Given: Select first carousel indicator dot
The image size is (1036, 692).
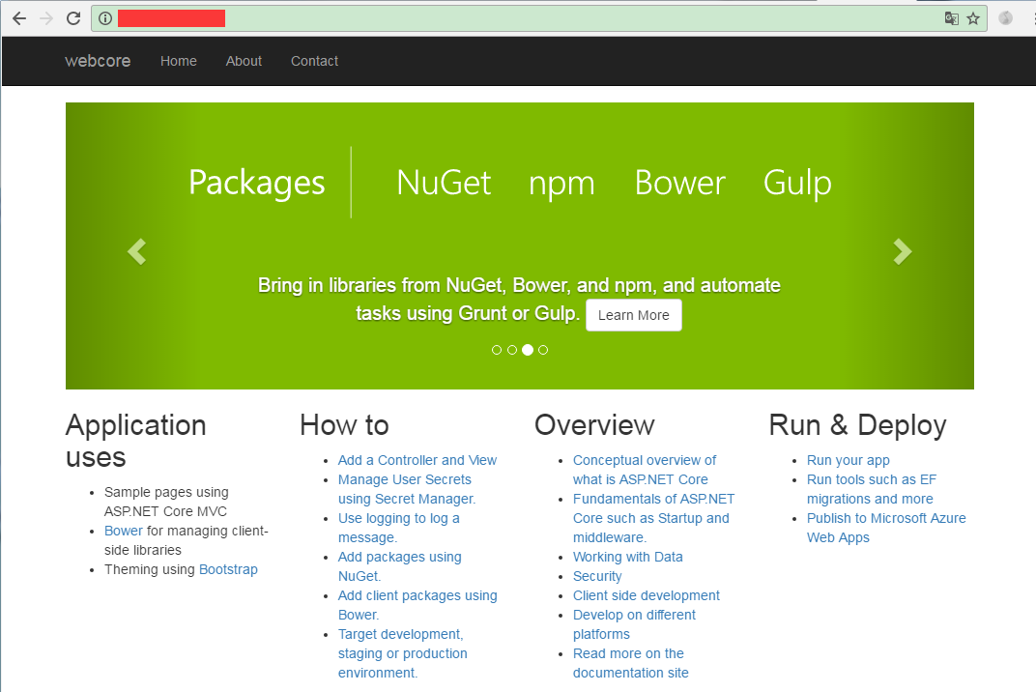Looking at the screenshot, I should click(497, 350).
